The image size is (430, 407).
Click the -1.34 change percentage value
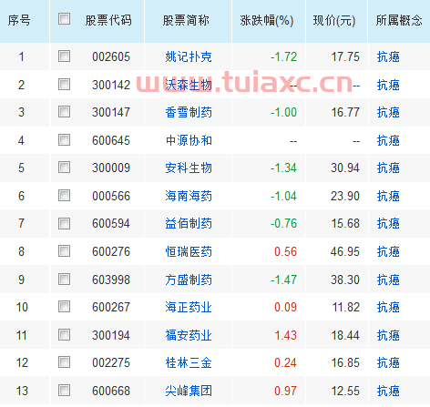click(x=283, y=168)
